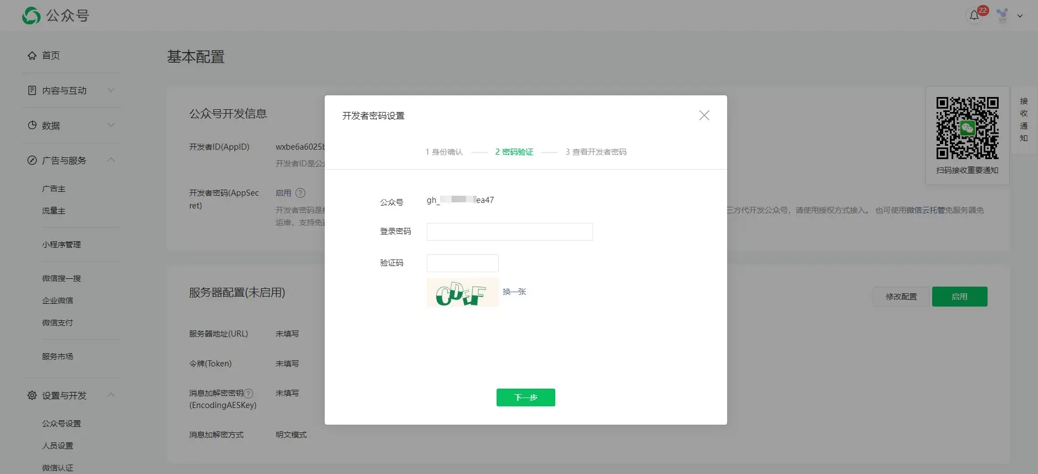
Task: Click the 广告与服务 compass icon
Action: pos(32,160)
